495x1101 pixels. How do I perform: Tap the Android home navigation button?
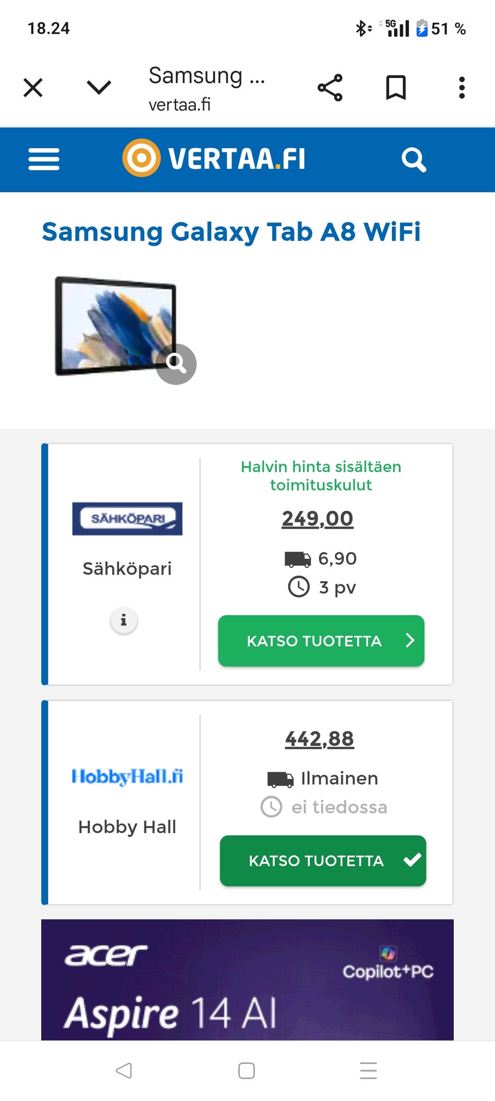pyautogui.click(x=246, y=1071)
